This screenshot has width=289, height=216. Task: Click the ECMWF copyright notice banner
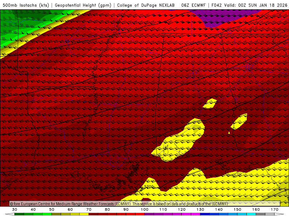(x=145, y=203)
